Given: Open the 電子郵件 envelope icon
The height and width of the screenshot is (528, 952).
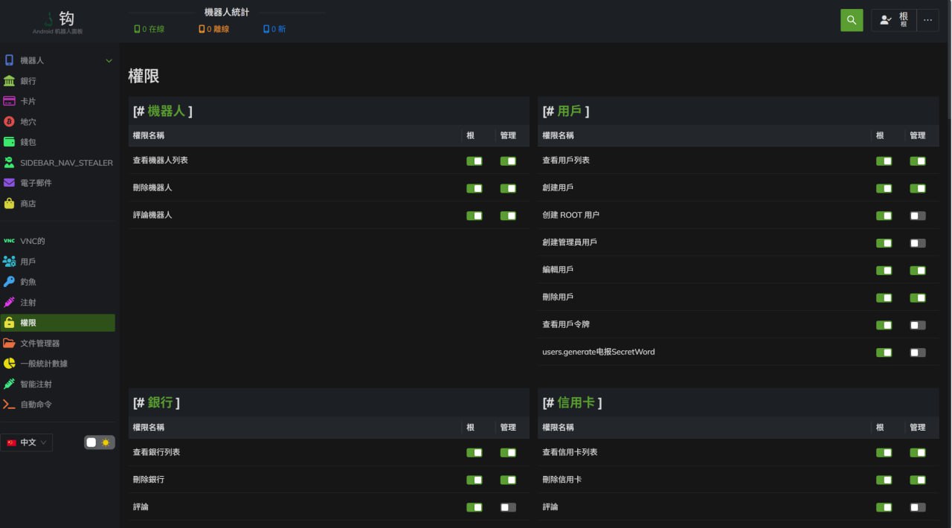Looking at the screenshot, I should pos(9,183).
